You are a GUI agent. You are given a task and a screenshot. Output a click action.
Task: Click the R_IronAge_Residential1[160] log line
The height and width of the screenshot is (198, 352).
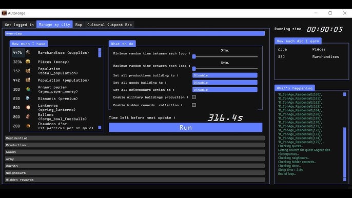coord(300,94)
